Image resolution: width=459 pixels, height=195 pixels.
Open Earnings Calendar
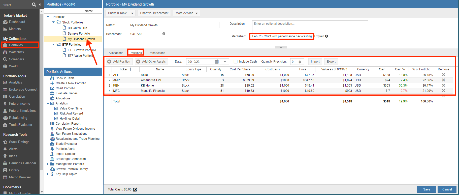pyautogui.click(x=22, y=163)
